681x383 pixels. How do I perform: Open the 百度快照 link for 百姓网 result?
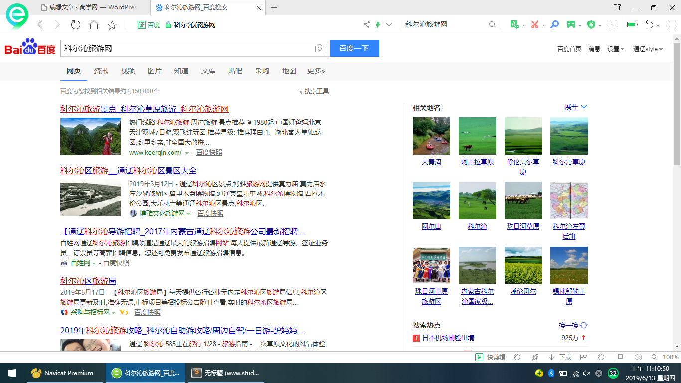[116, 263]
